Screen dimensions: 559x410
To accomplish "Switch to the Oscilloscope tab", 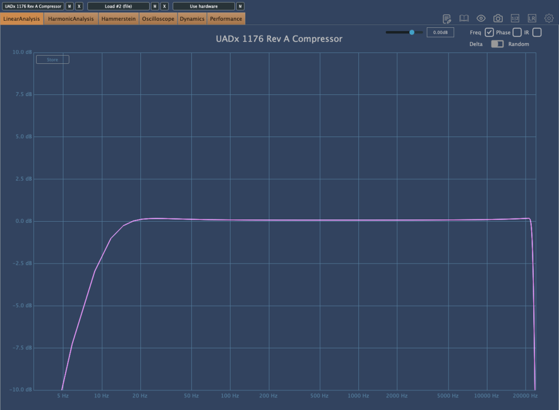I will [x=158, y=19].
